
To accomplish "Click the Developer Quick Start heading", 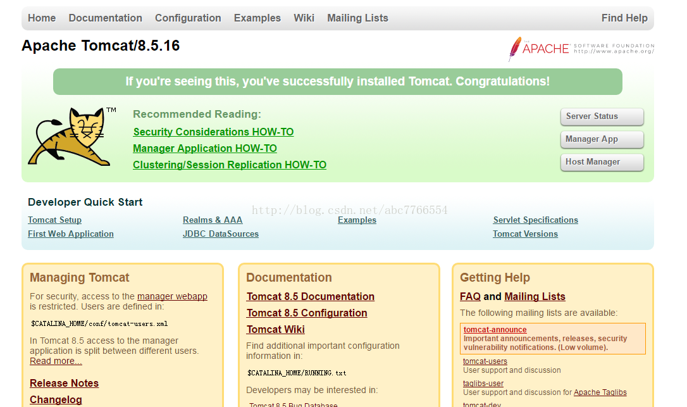I will [85, 202].
